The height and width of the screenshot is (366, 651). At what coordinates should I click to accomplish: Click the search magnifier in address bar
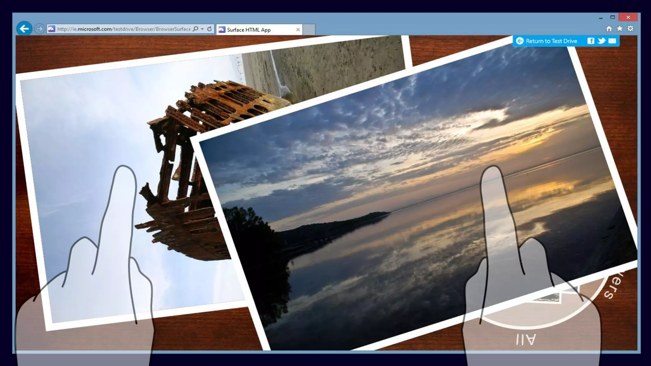coord(195,29)
